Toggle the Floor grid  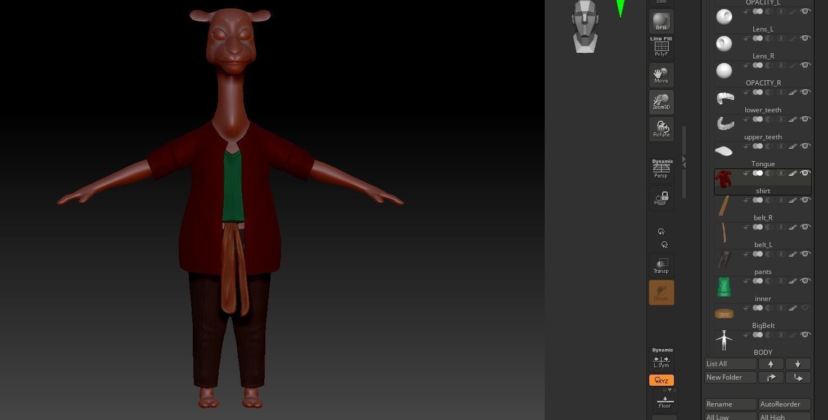coord(664,400)
